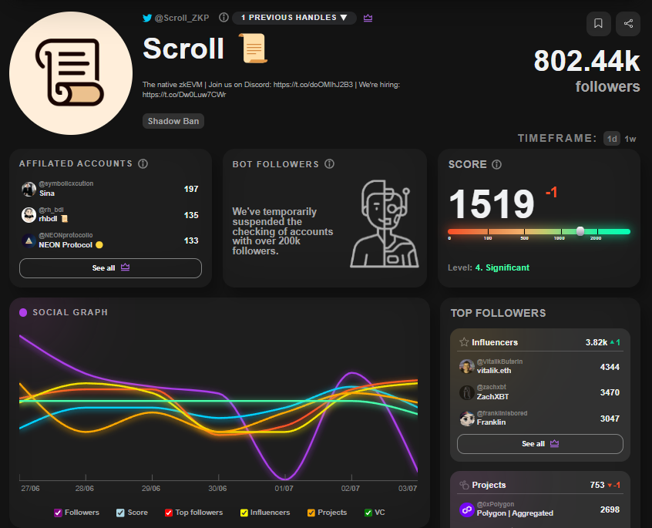Screen dimensions: 652x528
Task: Open the @VitalikButerin handle
Action: click(499, 362)
